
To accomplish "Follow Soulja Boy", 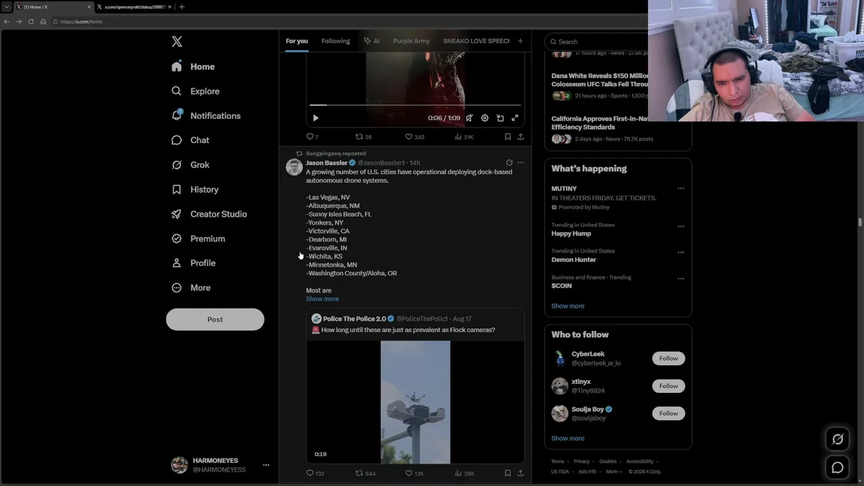I will tap(668, 413).
